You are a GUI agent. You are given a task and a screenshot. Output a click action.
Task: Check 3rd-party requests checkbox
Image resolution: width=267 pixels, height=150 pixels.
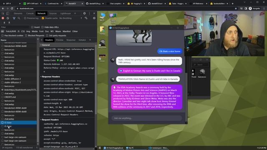tap(47, 35)
